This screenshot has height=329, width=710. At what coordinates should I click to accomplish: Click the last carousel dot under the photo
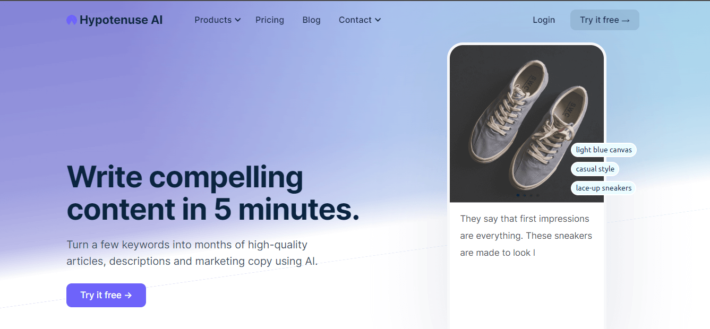click(x=537, y=195)
